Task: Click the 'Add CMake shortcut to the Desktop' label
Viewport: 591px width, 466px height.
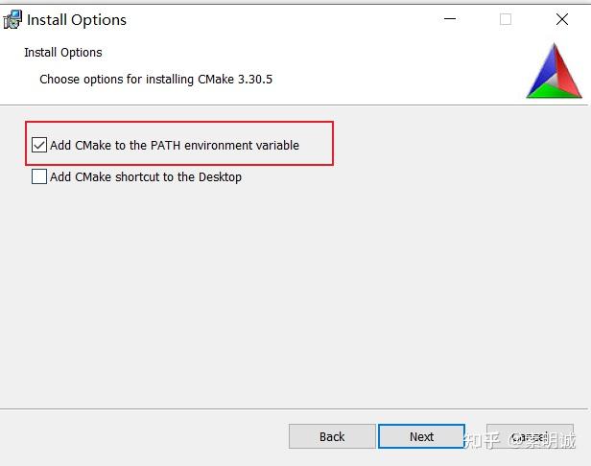Action: [146, 176]
